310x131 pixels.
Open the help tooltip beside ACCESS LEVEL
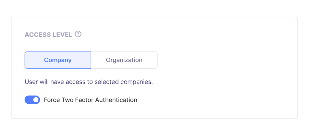(x=78, y=34)
